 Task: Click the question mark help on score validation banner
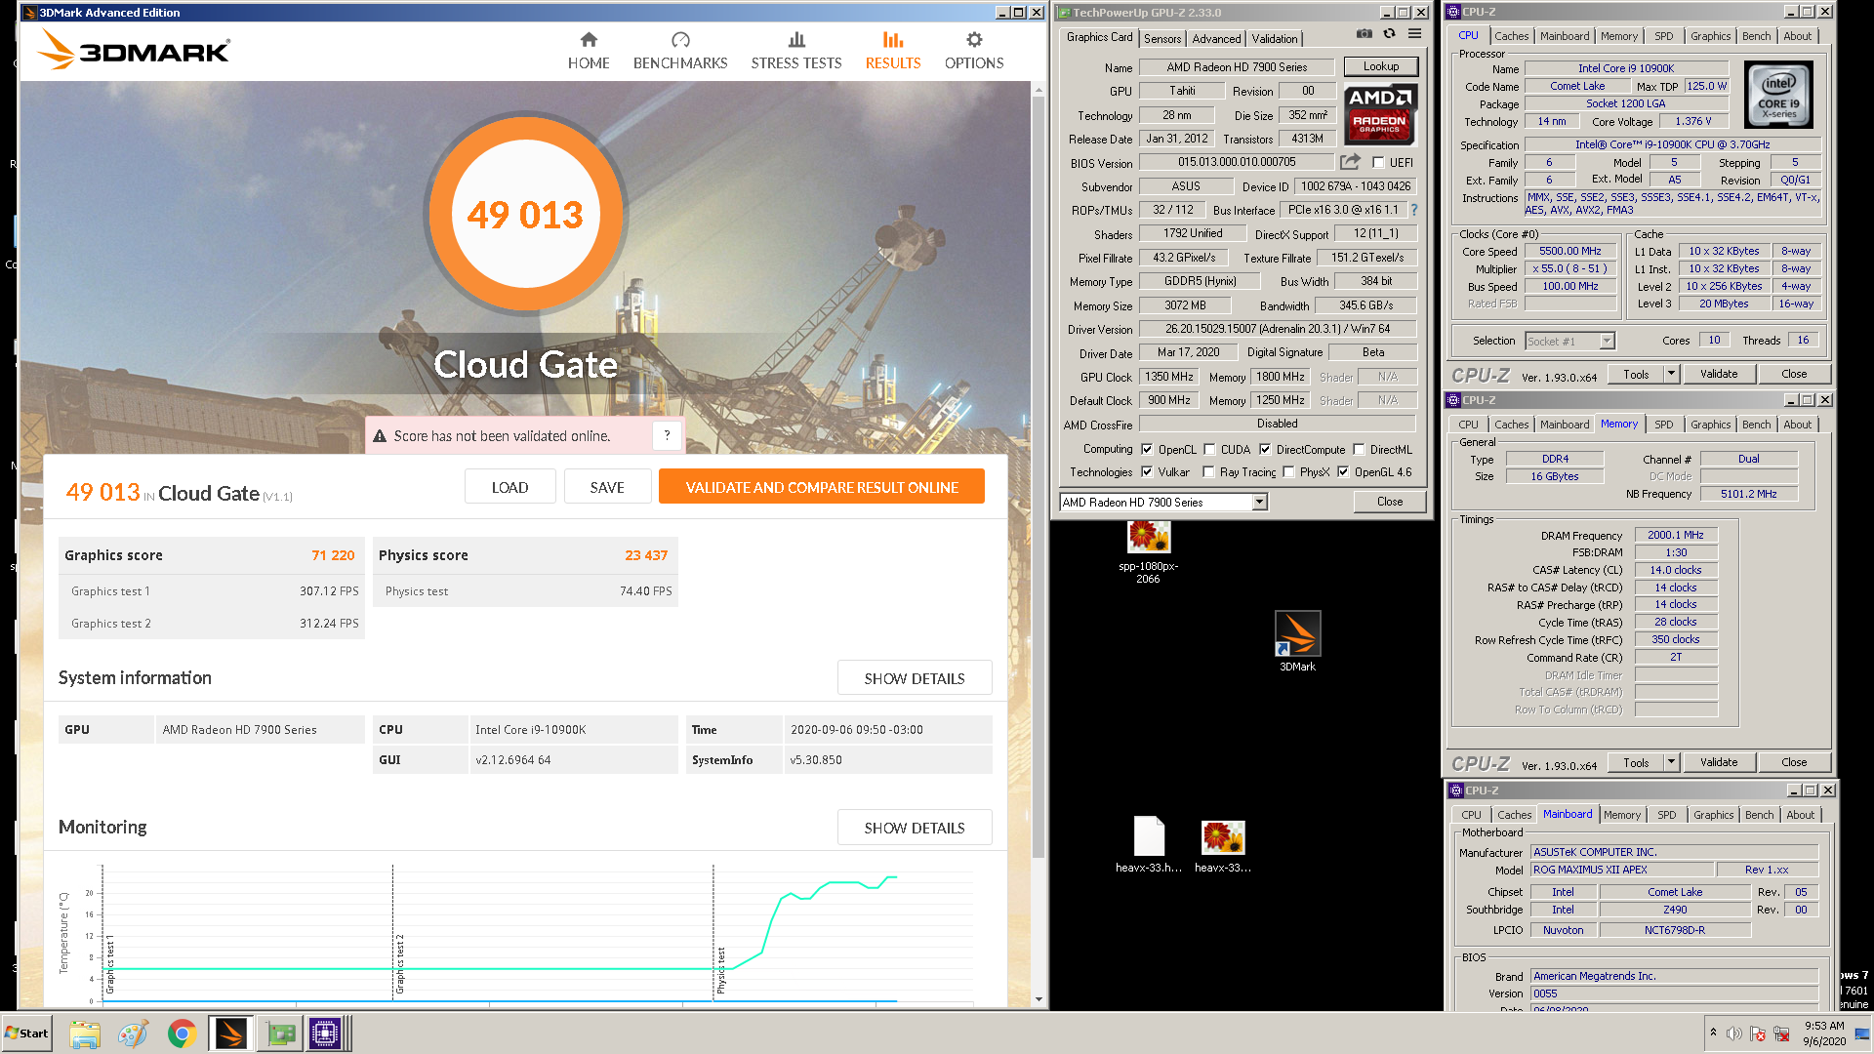click(667, 435)
